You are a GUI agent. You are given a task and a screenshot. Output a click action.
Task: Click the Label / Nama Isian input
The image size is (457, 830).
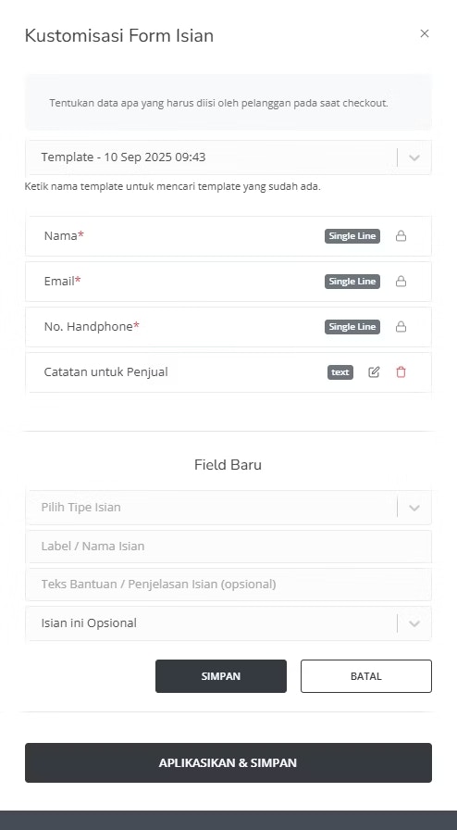pos(228,547)
